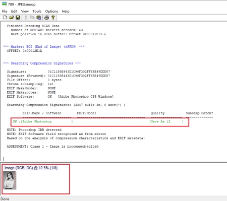Click the Help question mark icon
227x201 pixels.
pyautogui.click(x=53, y=18)
